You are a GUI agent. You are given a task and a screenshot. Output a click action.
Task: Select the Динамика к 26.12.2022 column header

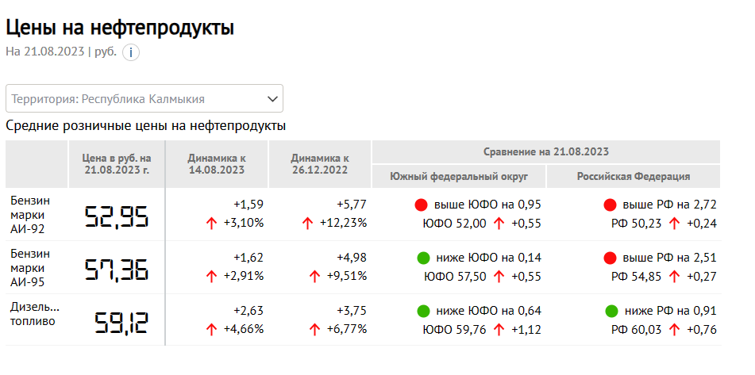coord(320,164)
